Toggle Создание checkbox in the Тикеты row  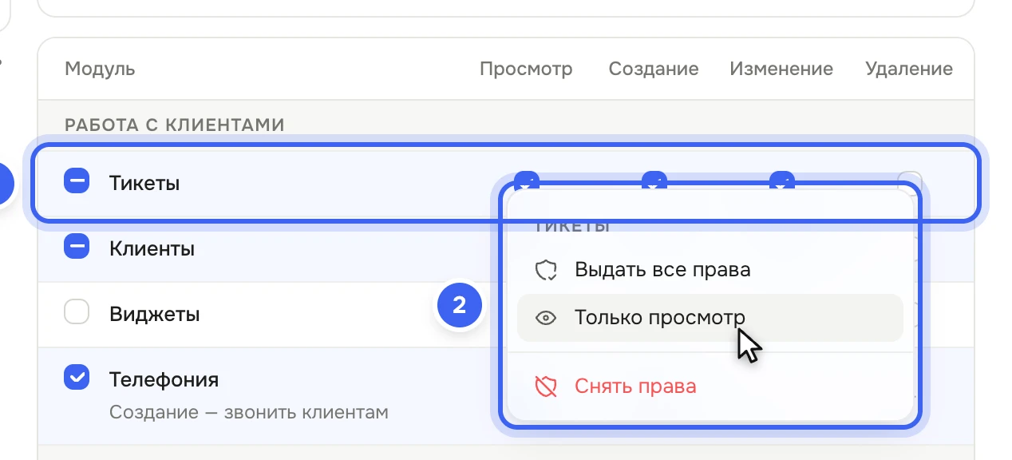[x=654, y=179]
